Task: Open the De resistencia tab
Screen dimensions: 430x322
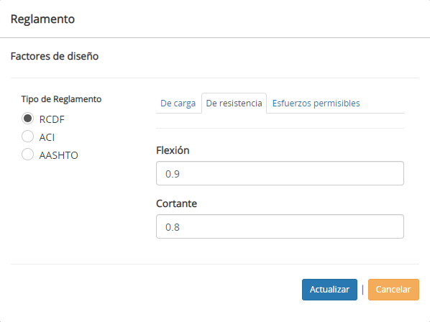Action: (x=234, y=103)
